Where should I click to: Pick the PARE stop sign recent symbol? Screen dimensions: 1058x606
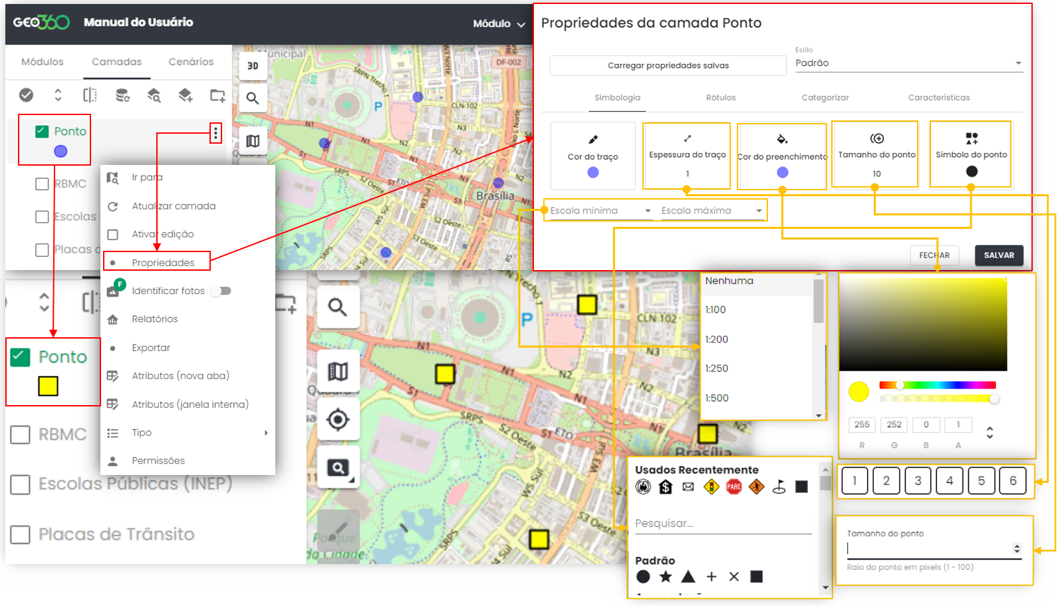click(734, 487)
